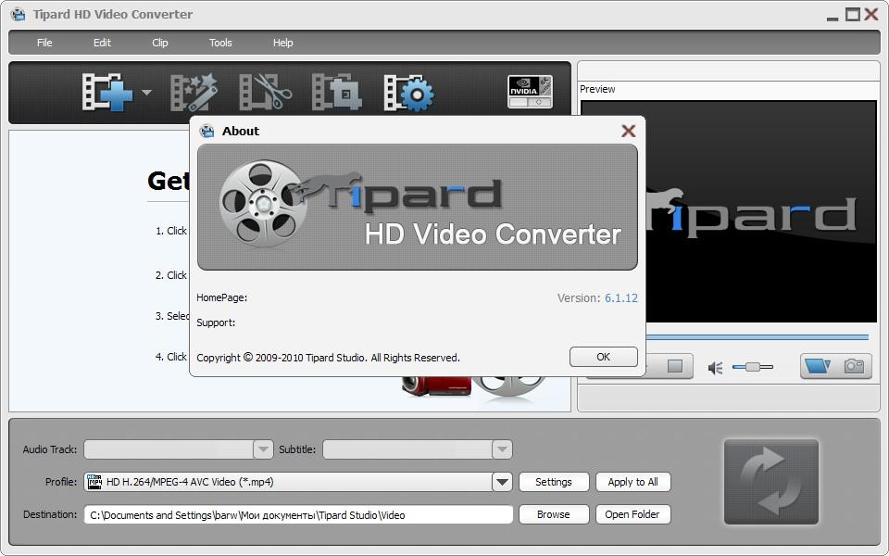Viewport: 889px width, 556px height.
Task: Click the Destination path field
Action: [298, 514]
